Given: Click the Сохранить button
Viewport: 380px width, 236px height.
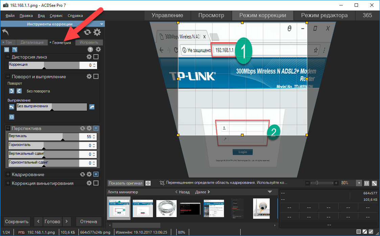Looking at the screenshot, I should (17, 221).
